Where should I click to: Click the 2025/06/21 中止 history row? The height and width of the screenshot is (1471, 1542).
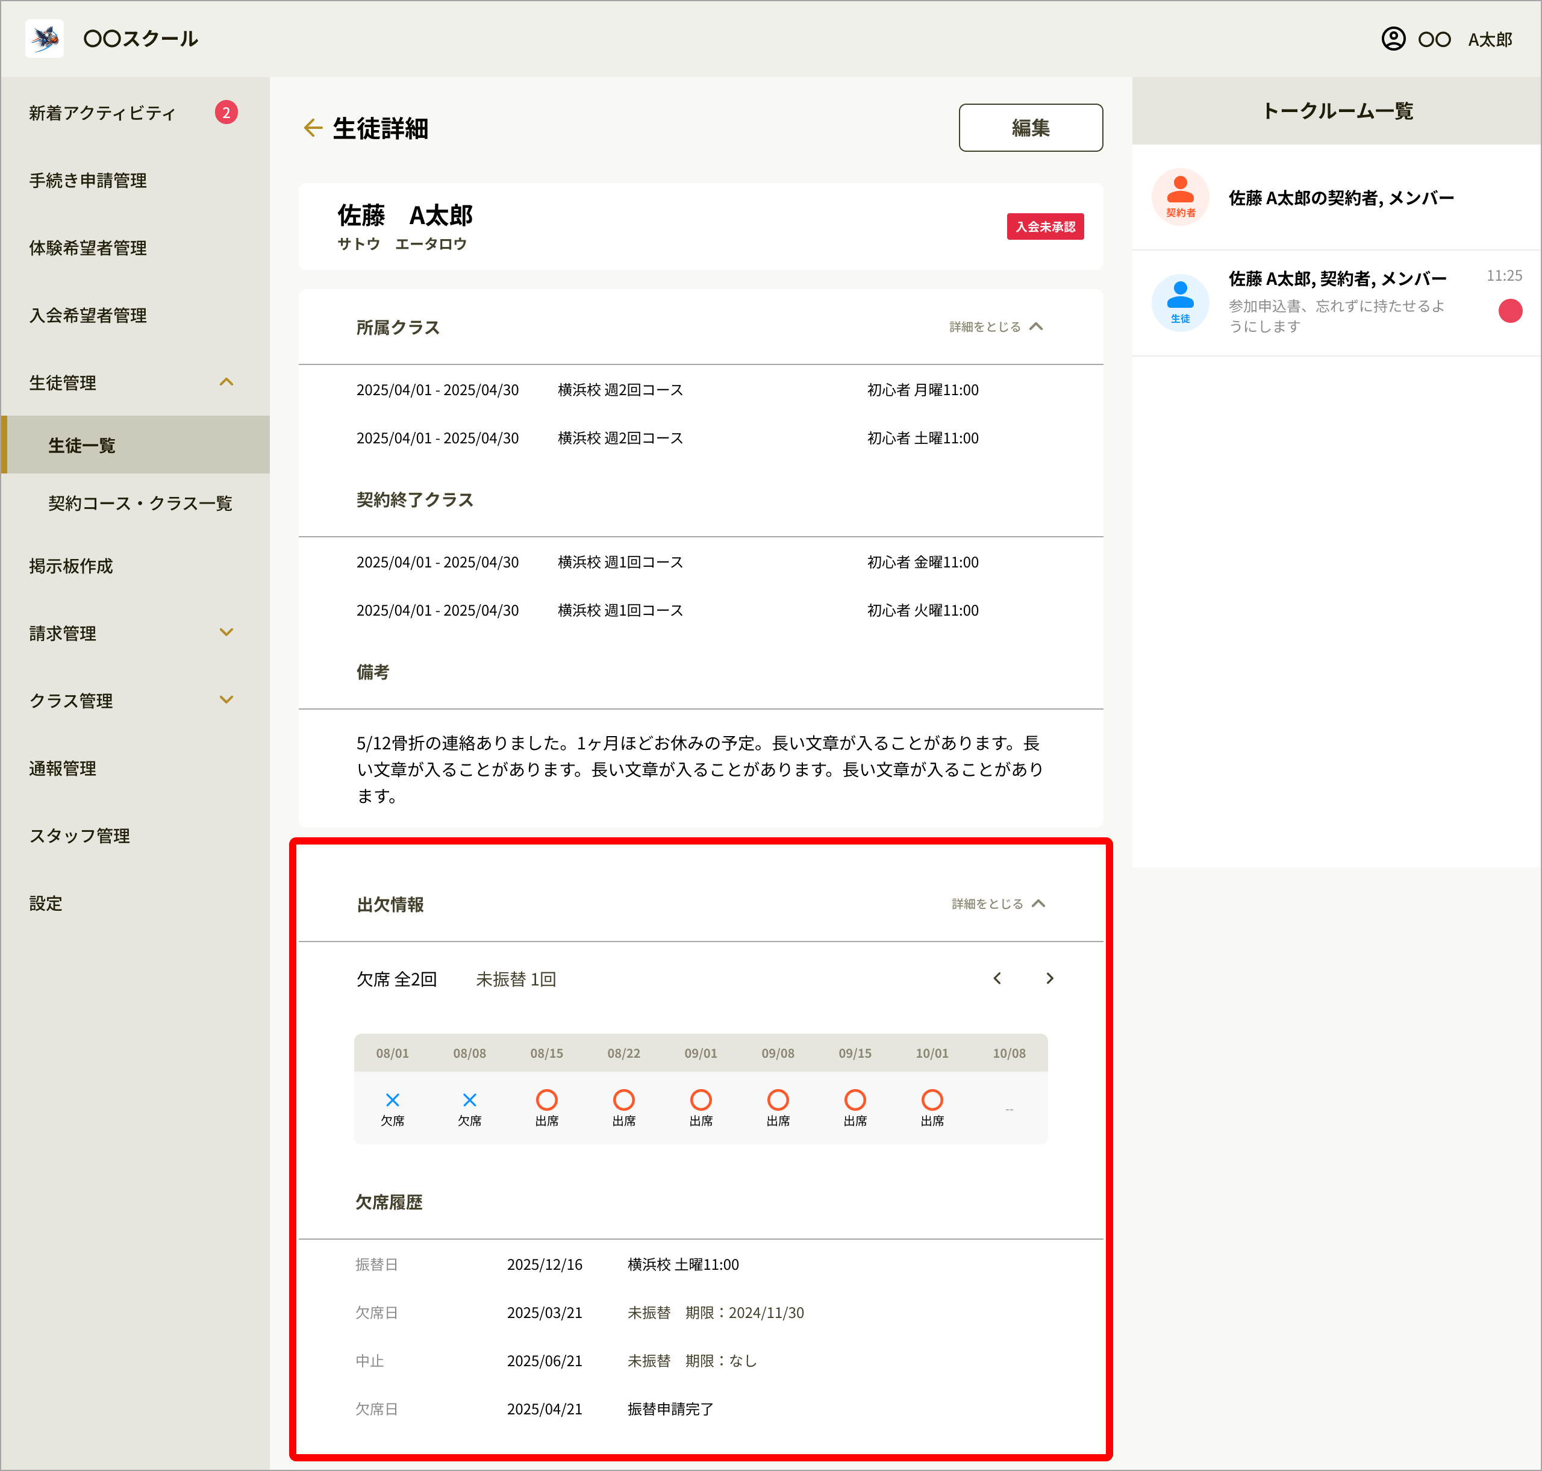701,1361
